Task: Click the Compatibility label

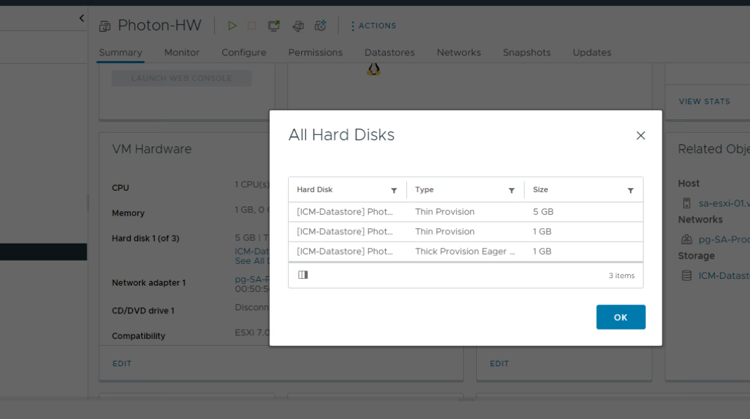Action: pos(139,336)
